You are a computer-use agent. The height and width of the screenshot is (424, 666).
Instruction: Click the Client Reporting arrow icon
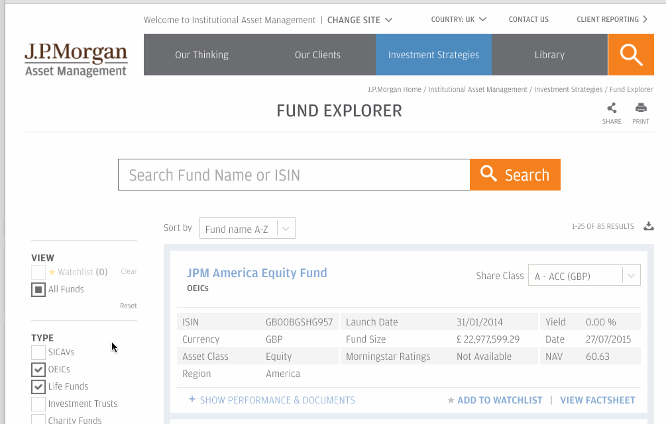645,19
